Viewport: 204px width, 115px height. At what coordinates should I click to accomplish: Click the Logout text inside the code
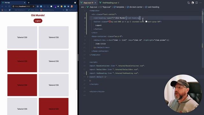tap(98, 25)
